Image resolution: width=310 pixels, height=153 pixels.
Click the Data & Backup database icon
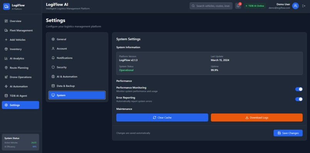(x=53, y=86)
